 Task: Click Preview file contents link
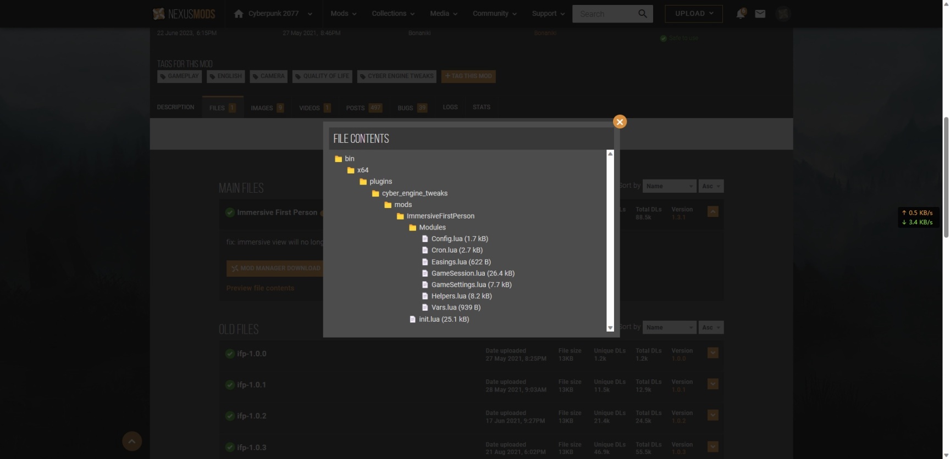click(260, 288)
